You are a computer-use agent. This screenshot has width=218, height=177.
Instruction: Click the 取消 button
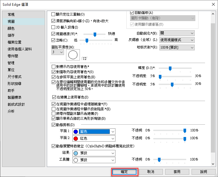[x=151, y=172]
